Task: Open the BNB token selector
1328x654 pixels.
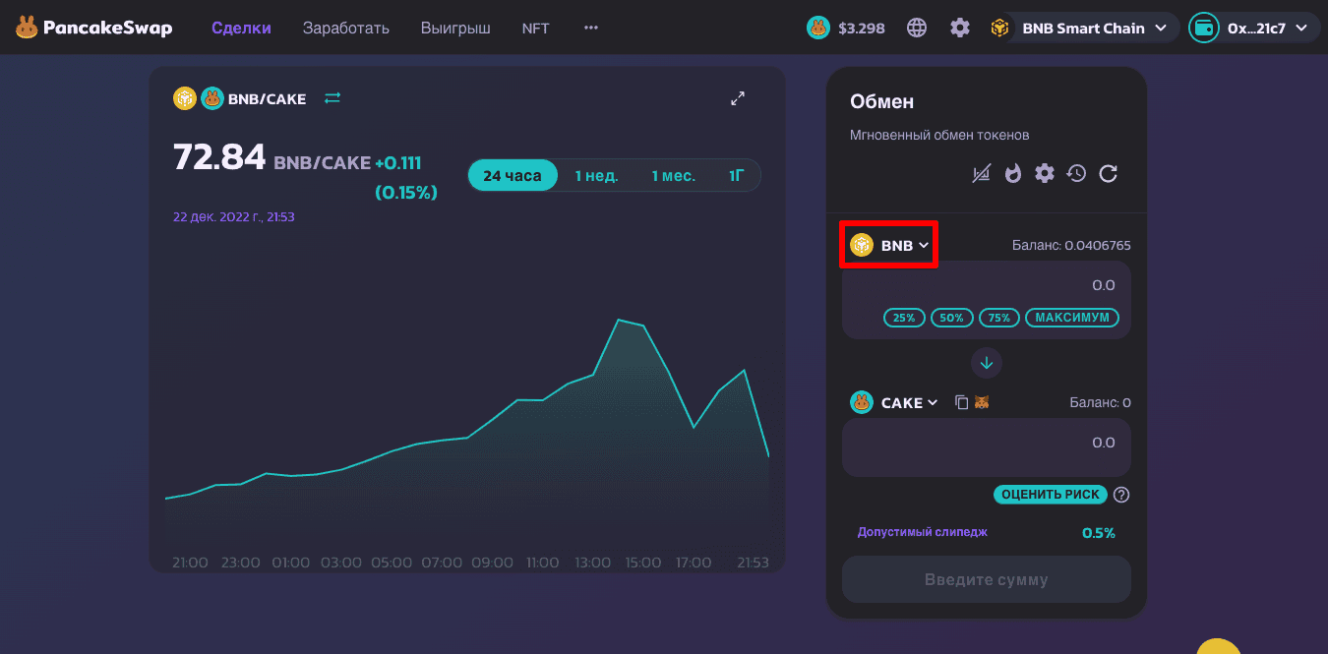Action: pyautogui.click(x=889, y=245)
